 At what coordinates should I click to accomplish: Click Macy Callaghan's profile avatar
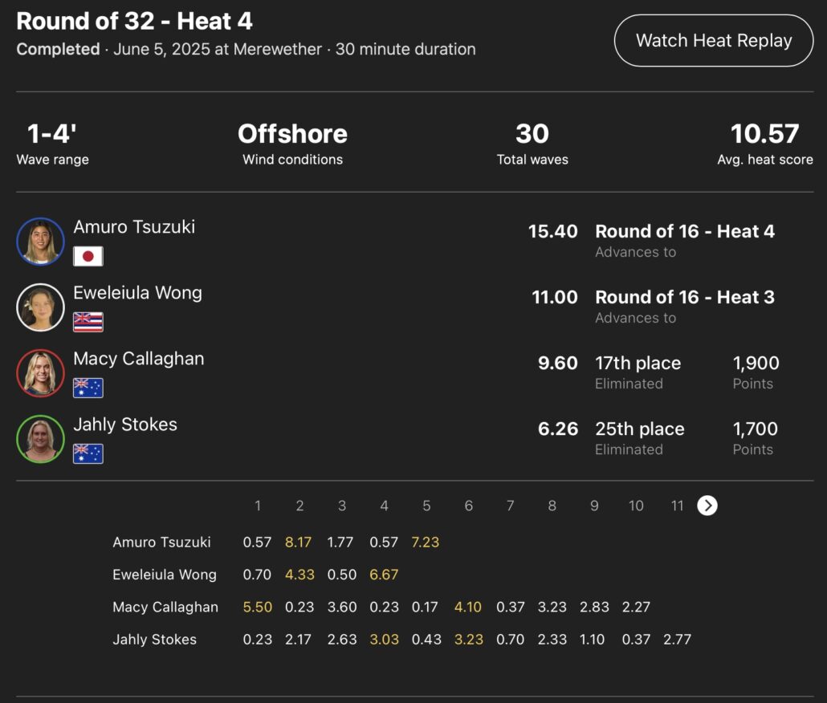tap(40, 373)
